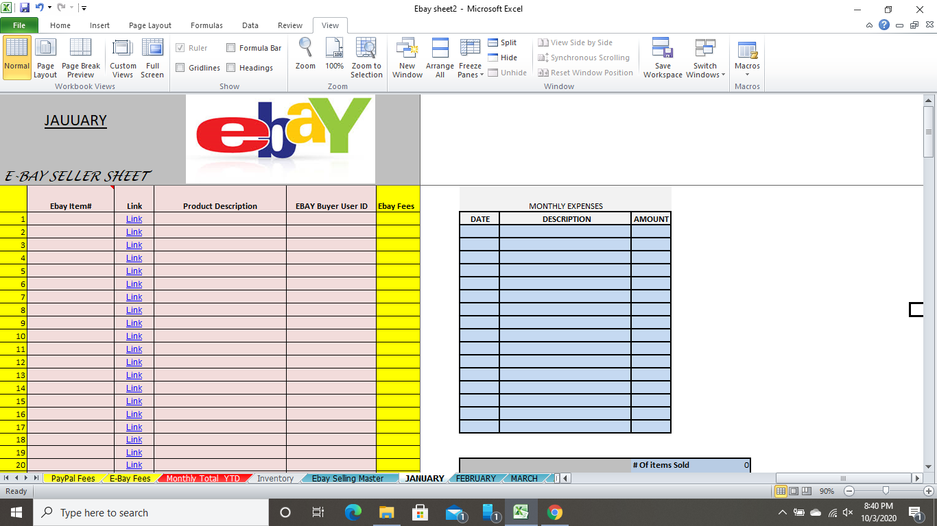Open Page Break Preview
The width and height of the screenshot is (937, 526).
click(81, 58)
